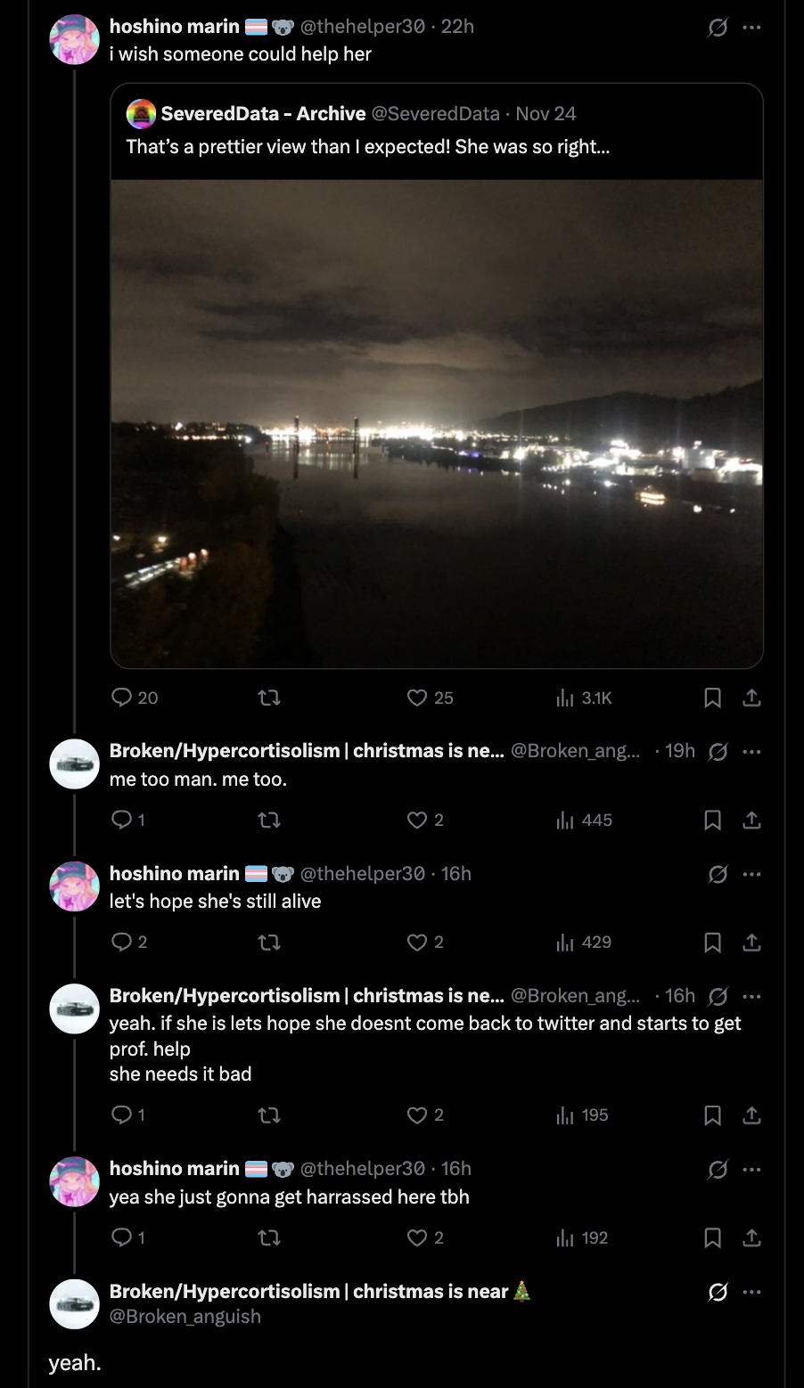This screenshot has height=1388, width=804.
Task: Repost the 'she needs it bad' reply
Action: click(x=268, y=1114)
